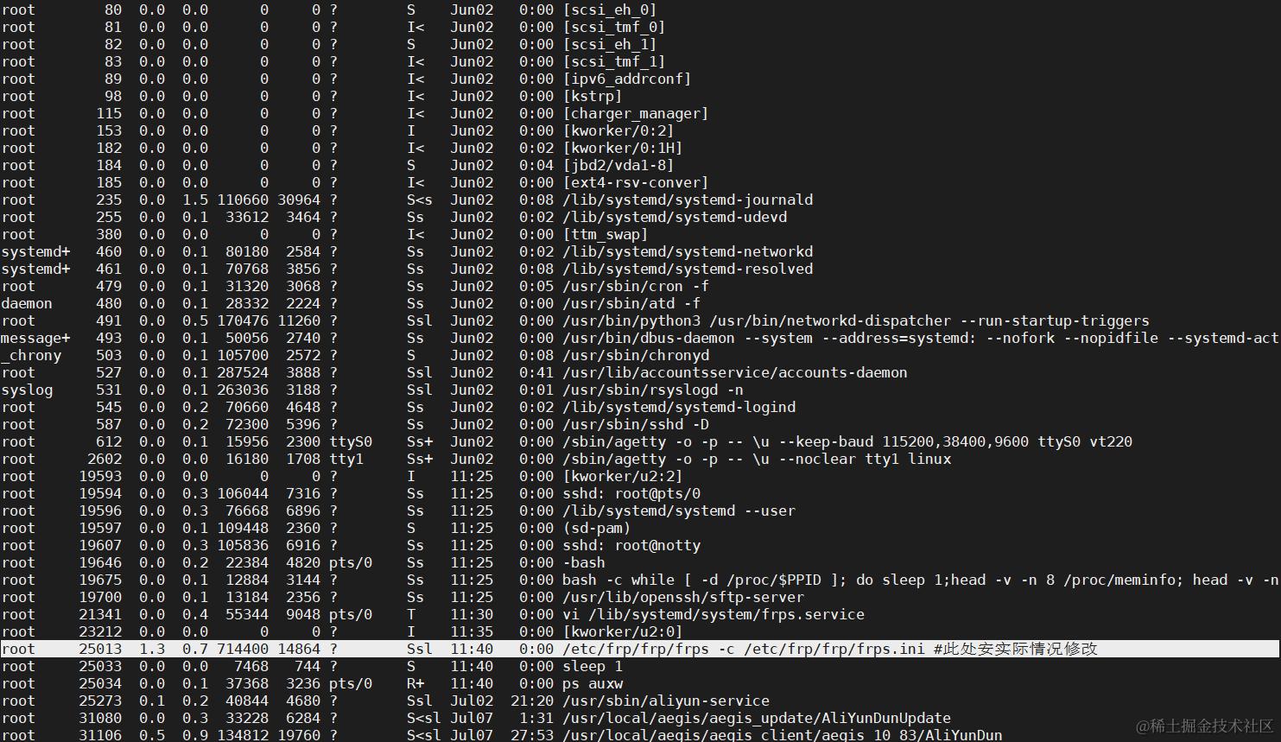
Task: Click the networkd-dispatcher python3 command
Action: pyautogui.click(x=856, y=320)
